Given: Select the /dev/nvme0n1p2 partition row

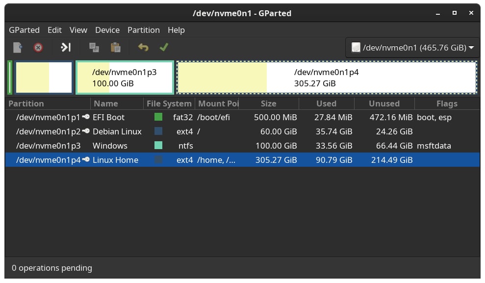Looking at the screenshot, I should 242,131.
